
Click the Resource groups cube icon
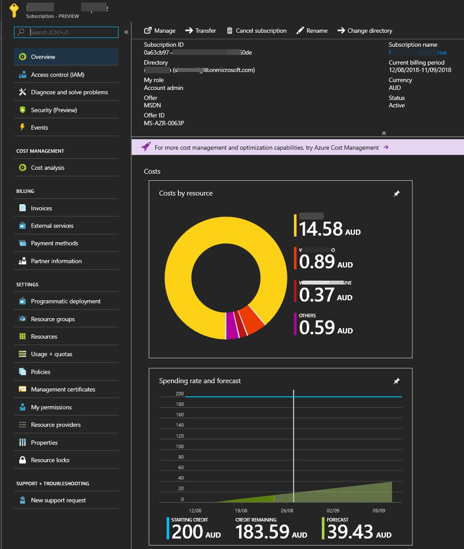(x=23, y=319)
